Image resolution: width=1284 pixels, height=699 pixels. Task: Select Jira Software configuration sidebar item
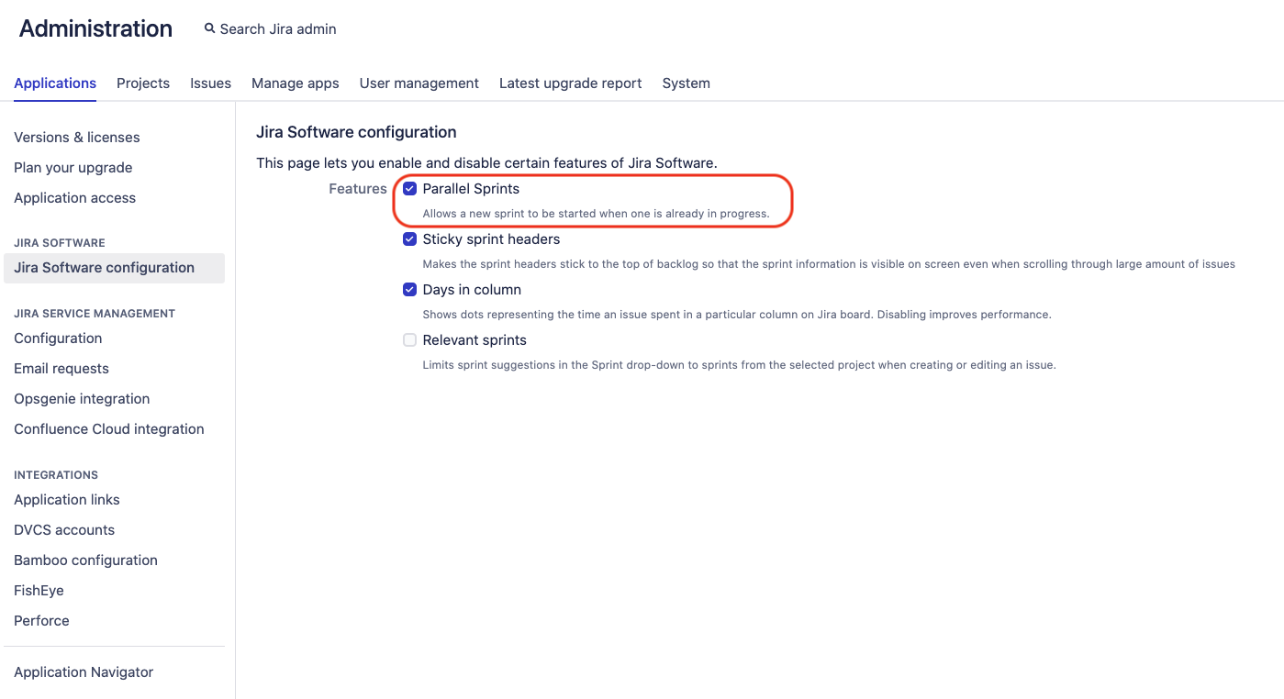click(x=114, y=268)
